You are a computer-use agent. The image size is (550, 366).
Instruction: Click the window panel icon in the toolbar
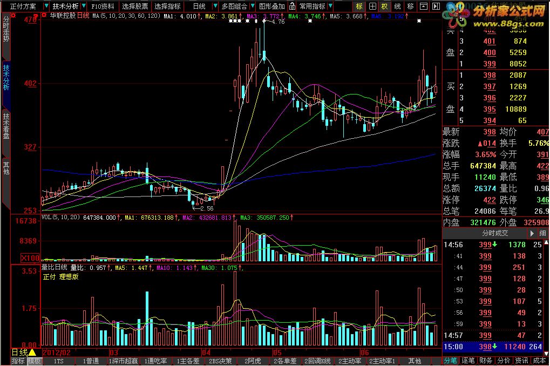tap(423, 6)
